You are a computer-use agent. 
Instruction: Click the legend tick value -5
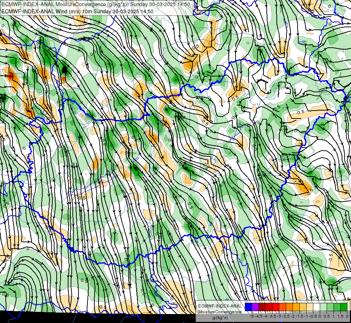point(252,316)
